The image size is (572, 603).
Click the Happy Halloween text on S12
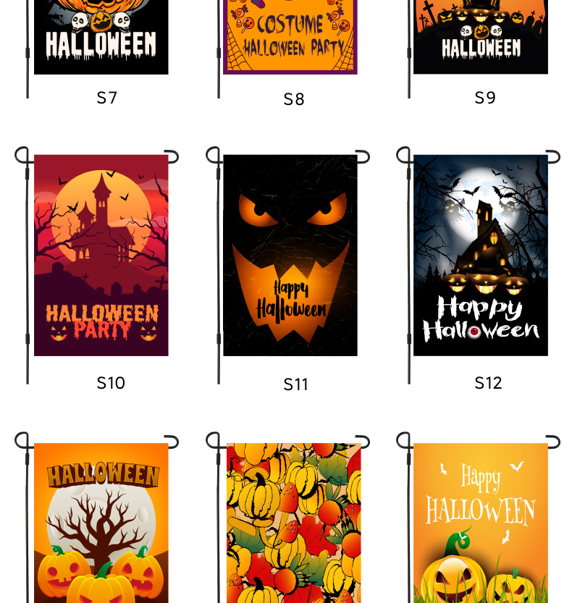(x=481, y=319)
